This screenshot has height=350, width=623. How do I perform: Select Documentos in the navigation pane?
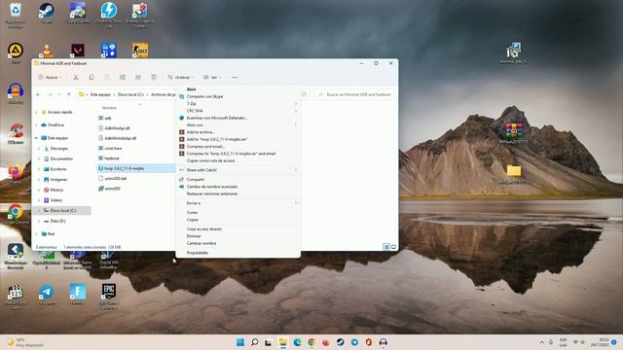click(x=61, y=158)
